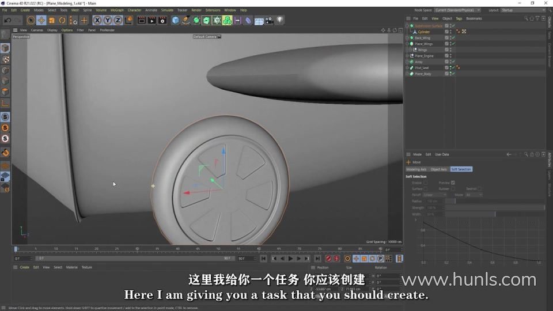Open Object Manager Tags menu
Image resolution: width=553 pixels, height=311 pixels.
tap(459, 18)
